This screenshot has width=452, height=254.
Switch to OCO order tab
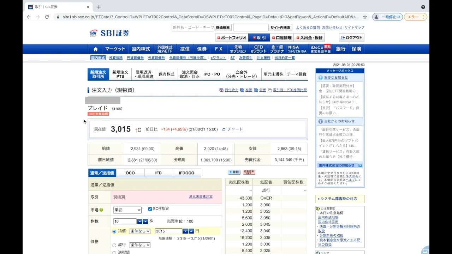pos(130,173)
